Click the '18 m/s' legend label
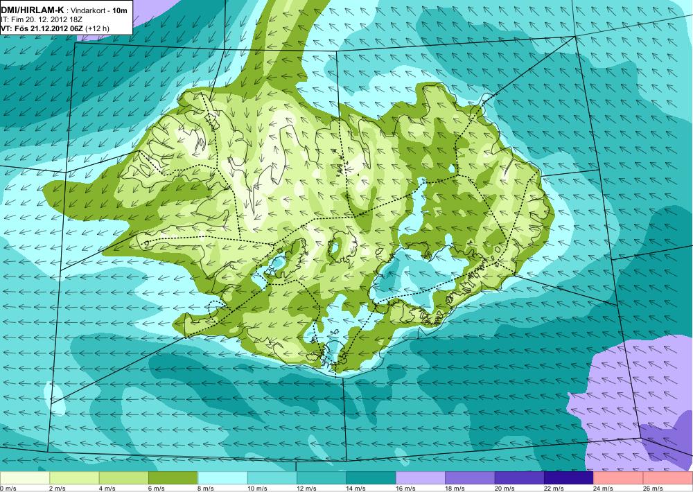The image size is (693, 492). (x=455, y=489)
